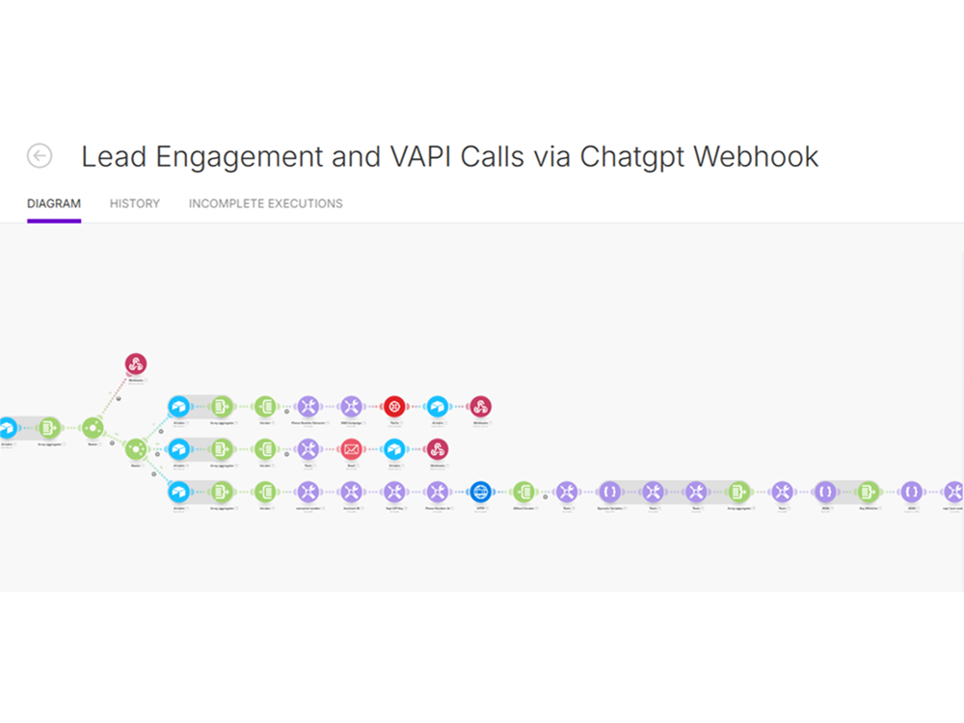This screenshot has height=723, width=964.
Task: Open the Vapi API Key module
Action: click(x=395, y=490)
